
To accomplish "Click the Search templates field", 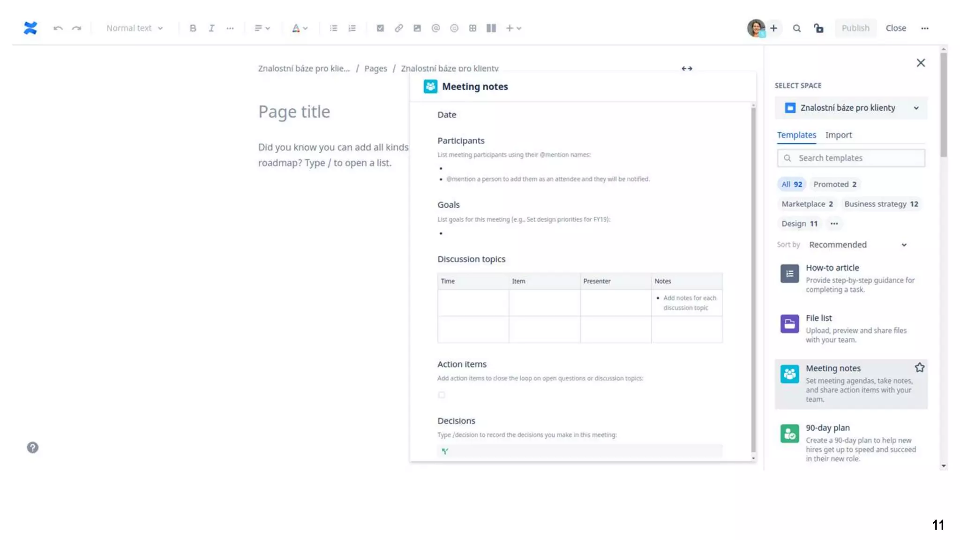I will click(851, 158).
